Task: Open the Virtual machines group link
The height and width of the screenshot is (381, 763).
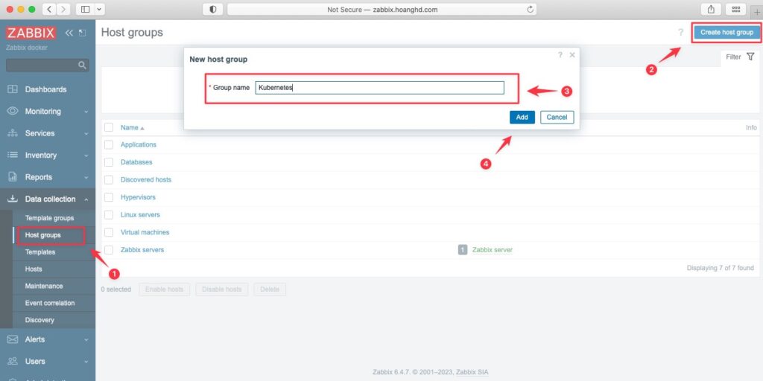Action: click(145, 232)
